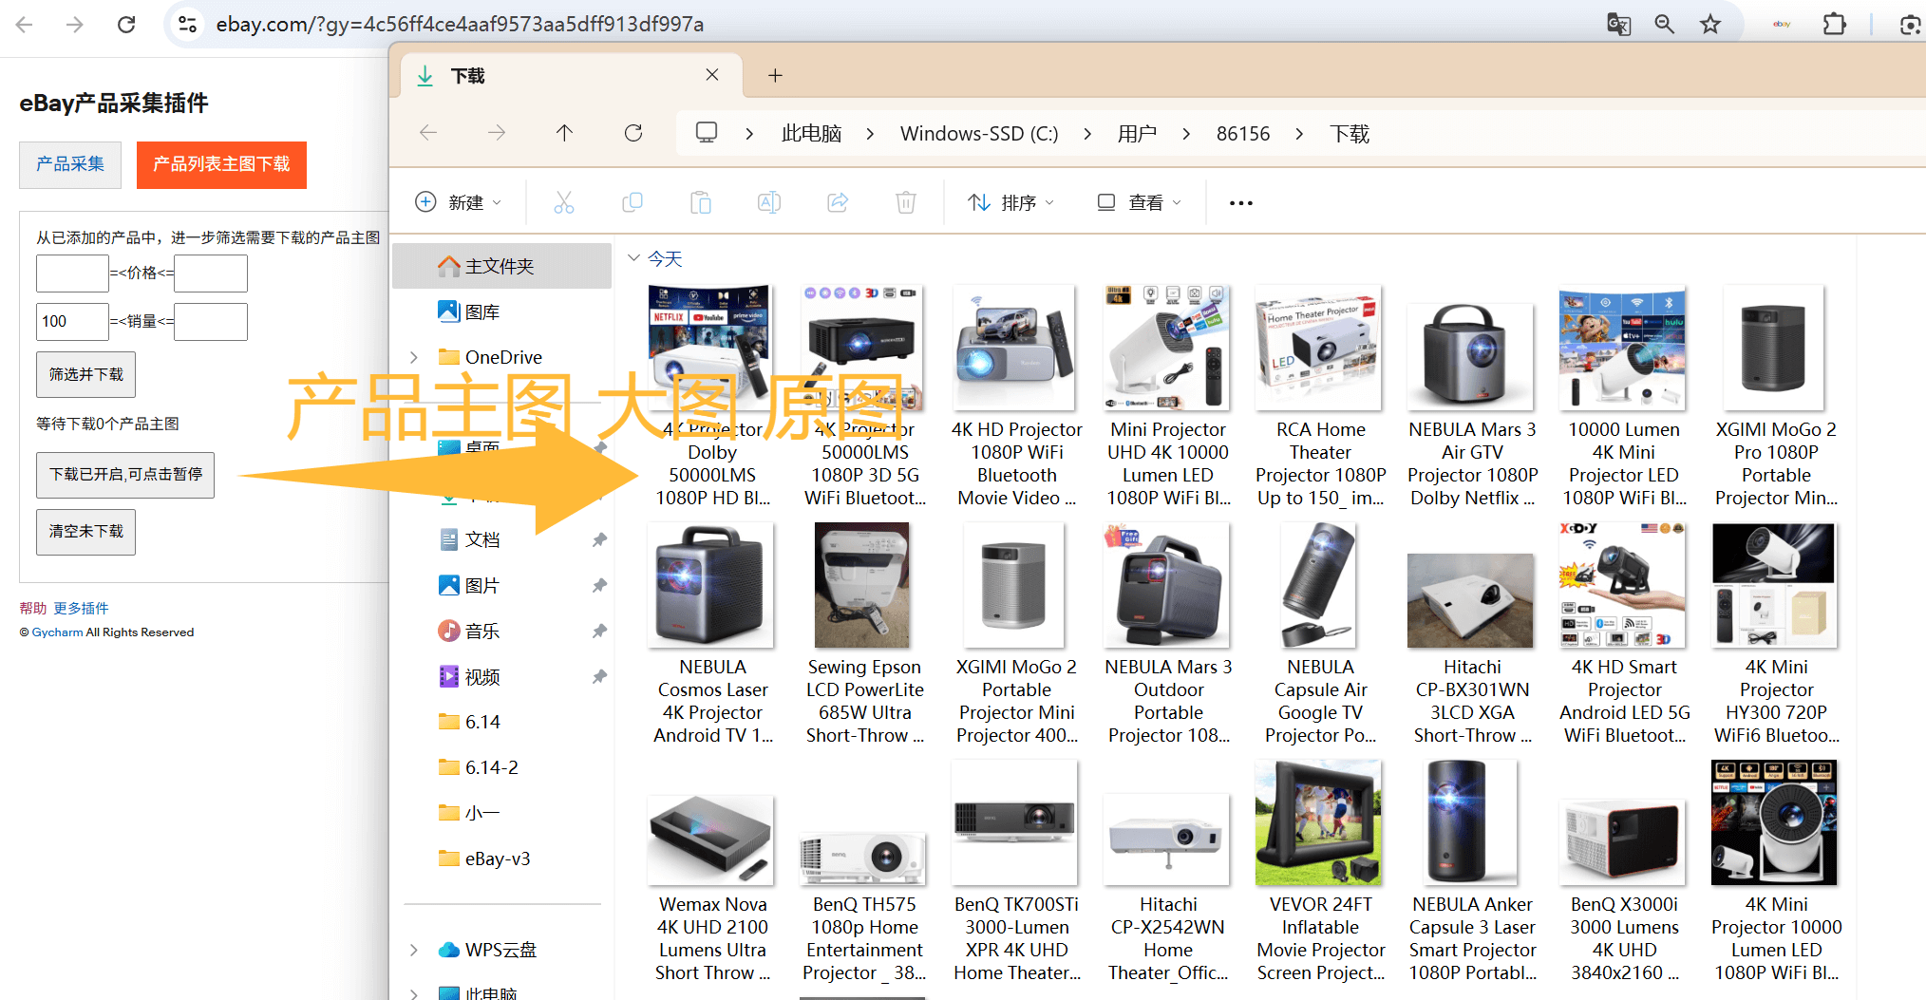Close the 下载 Explorer tab
Image resolution: width=1926 pixels, height=1000 pixels.
click(x=712, y=74)
